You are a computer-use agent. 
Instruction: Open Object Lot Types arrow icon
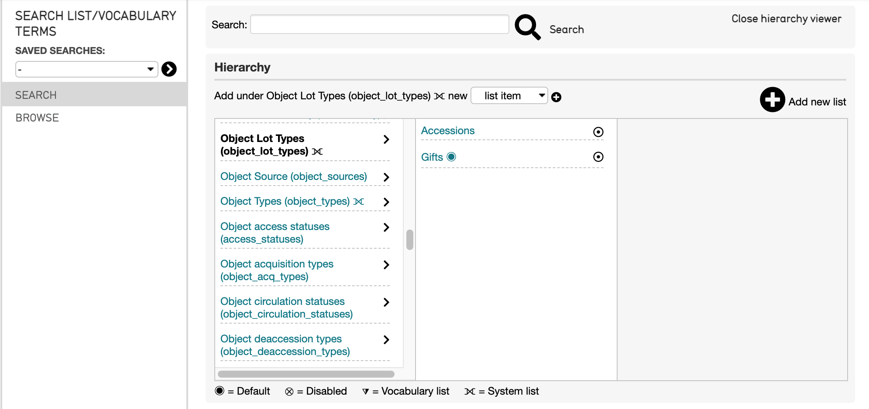[x=386, y=139]
